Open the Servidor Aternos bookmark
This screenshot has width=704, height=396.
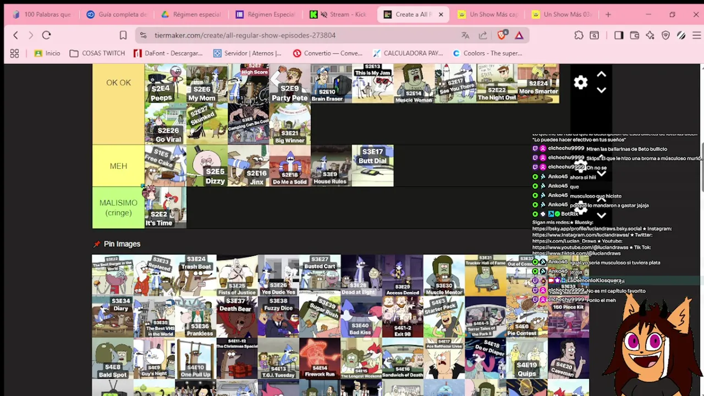pos(248,53)
